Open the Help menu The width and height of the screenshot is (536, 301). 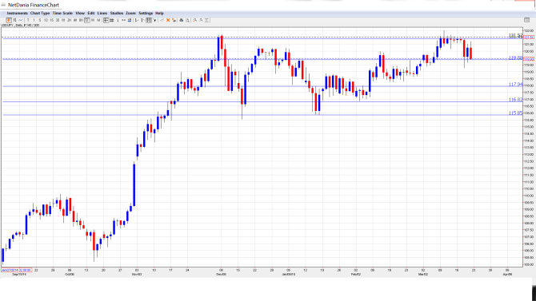[159, 13]
